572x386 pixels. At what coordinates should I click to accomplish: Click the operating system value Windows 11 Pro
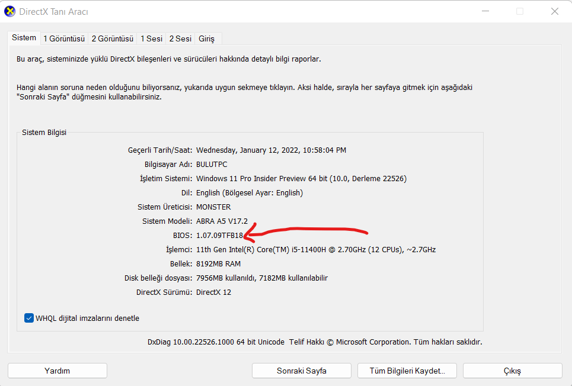[301, 179]
